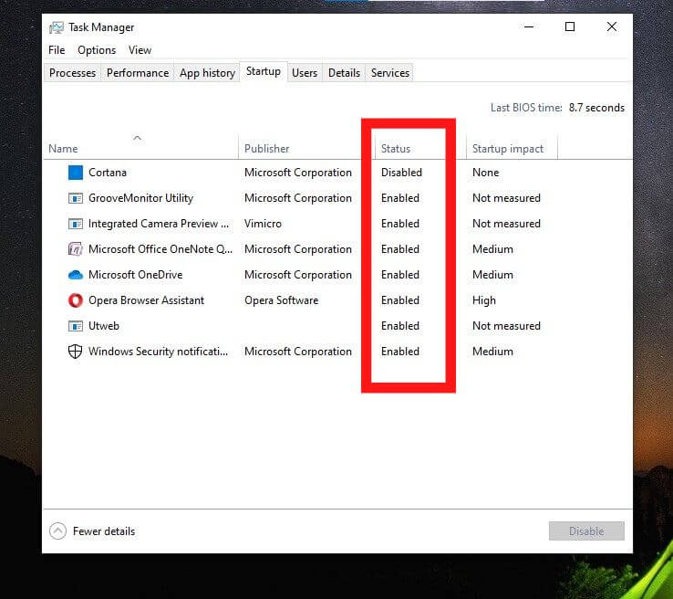Open the File menu
Screen dimensions: 673x599
coord(57,50)
